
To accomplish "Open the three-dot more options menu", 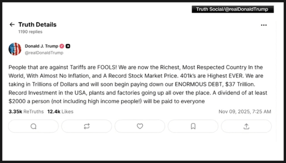I will (263, 25).
